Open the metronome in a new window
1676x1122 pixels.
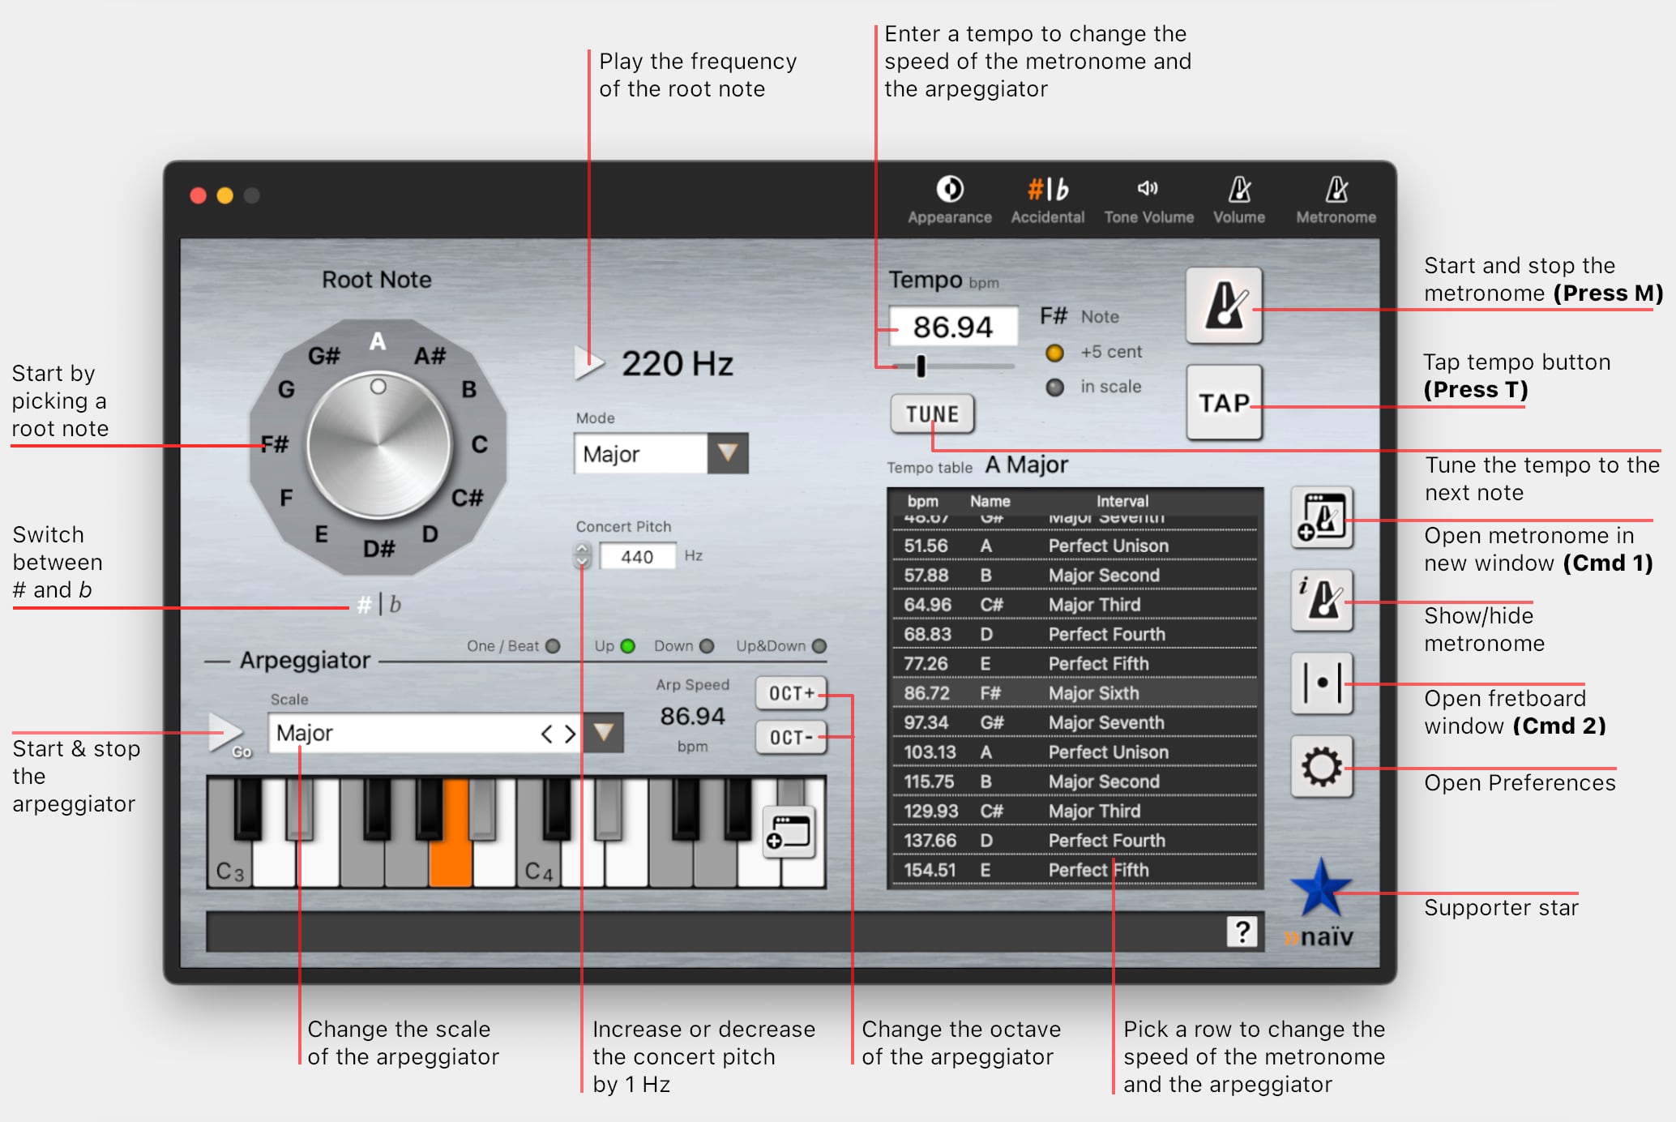[1322, 518]
